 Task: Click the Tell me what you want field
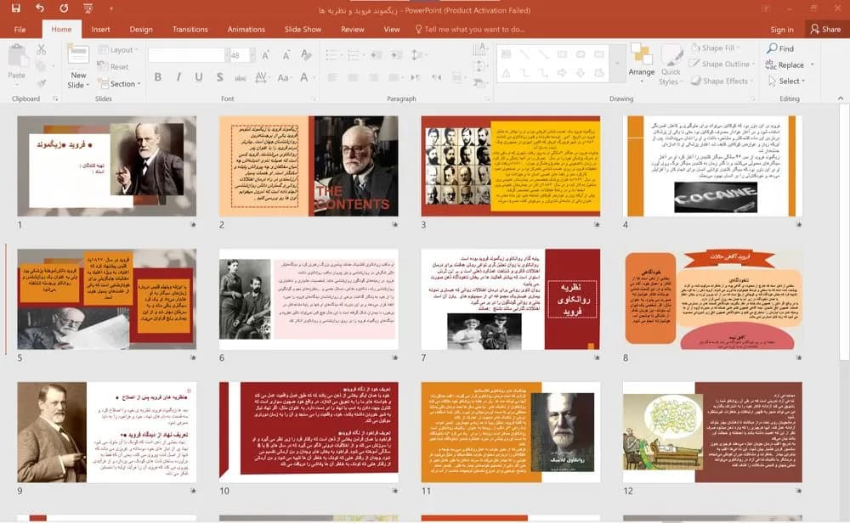[x=470, y=29]
